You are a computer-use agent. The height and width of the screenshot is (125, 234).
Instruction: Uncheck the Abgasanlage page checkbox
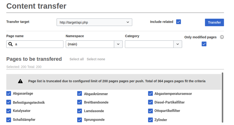point(9,93)
